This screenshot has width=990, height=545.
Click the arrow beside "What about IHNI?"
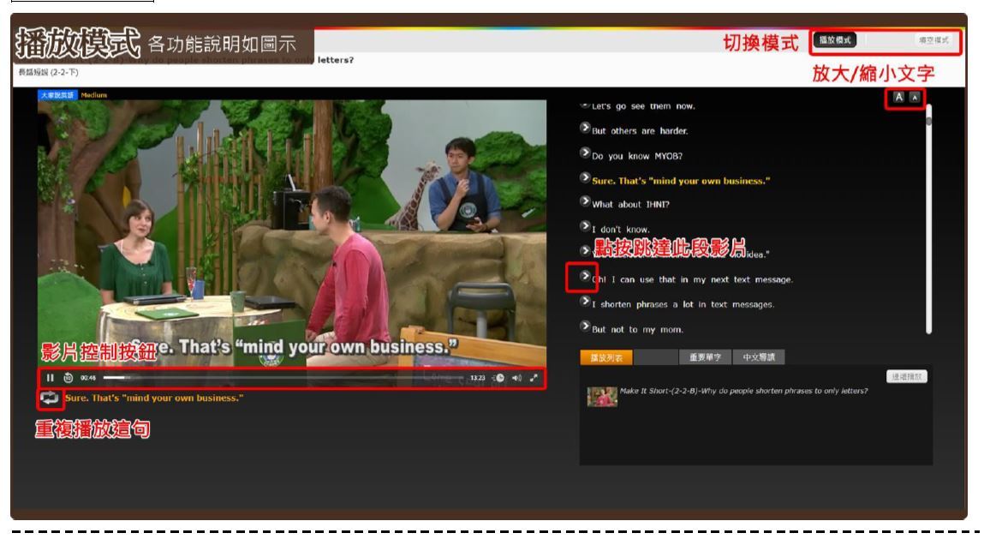pos(586,203)
